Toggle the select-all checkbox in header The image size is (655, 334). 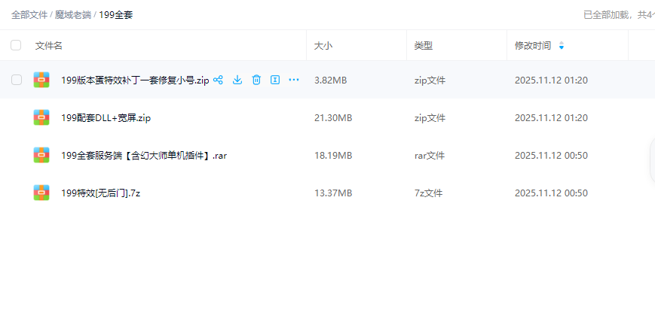pyautogui.click(x=16, y=45)
